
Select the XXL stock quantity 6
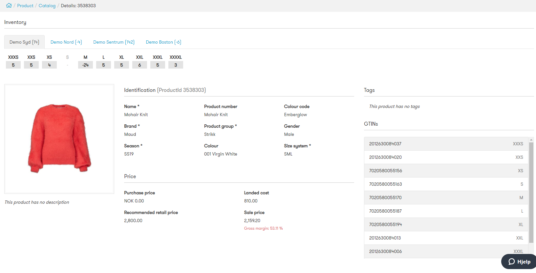(139, 65)
